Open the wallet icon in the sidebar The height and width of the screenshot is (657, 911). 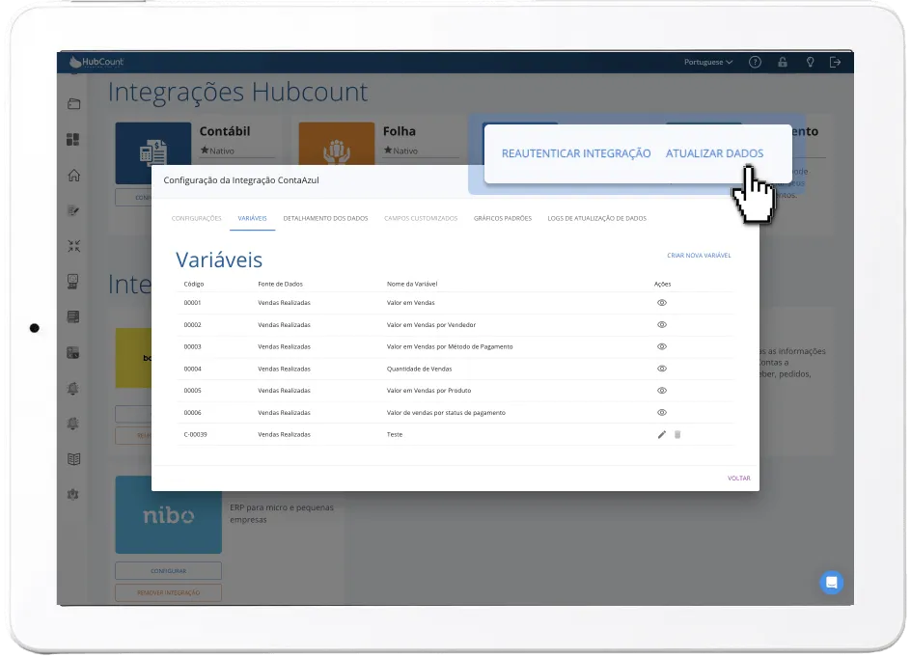tap(73, 104)
